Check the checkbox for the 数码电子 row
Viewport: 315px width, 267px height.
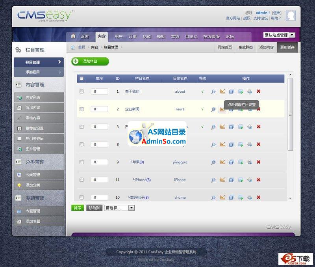coord(82,197)
